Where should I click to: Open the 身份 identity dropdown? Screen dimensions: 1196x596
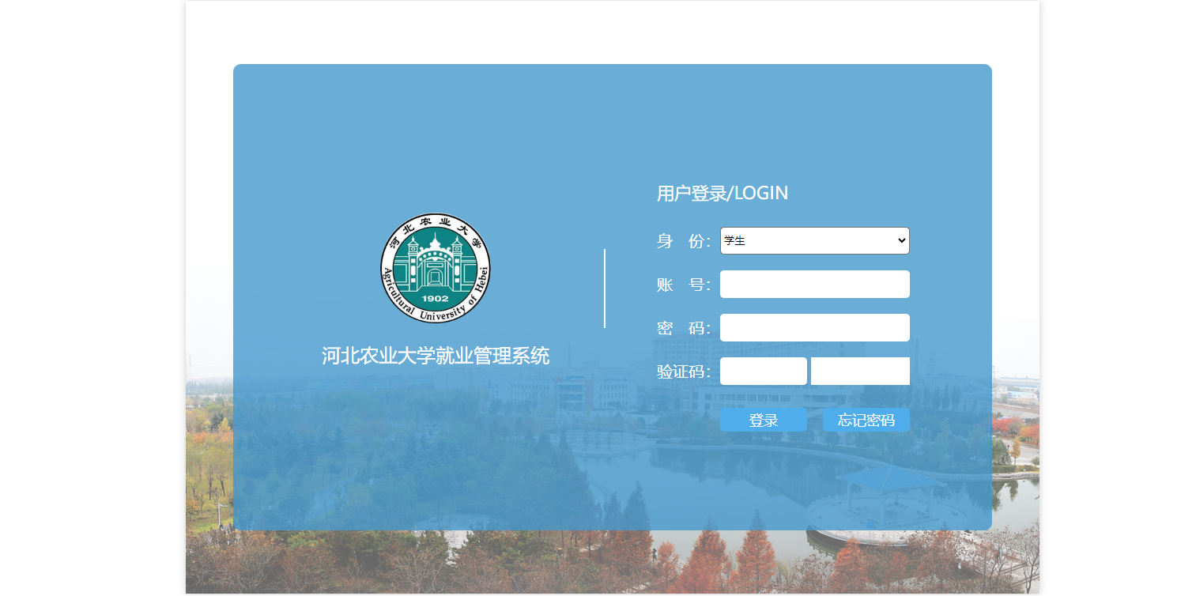click(814, 241)
